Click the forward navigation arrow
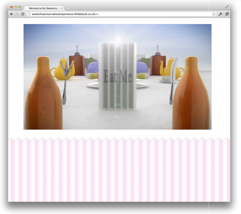241x214 pixels. click(x=17, y=14)
